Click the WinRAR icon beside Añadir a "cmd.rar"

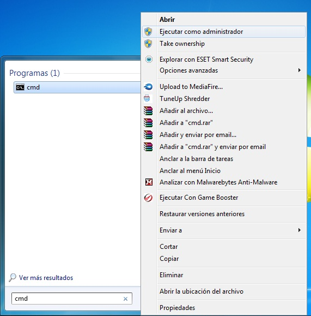click(148, 123)
